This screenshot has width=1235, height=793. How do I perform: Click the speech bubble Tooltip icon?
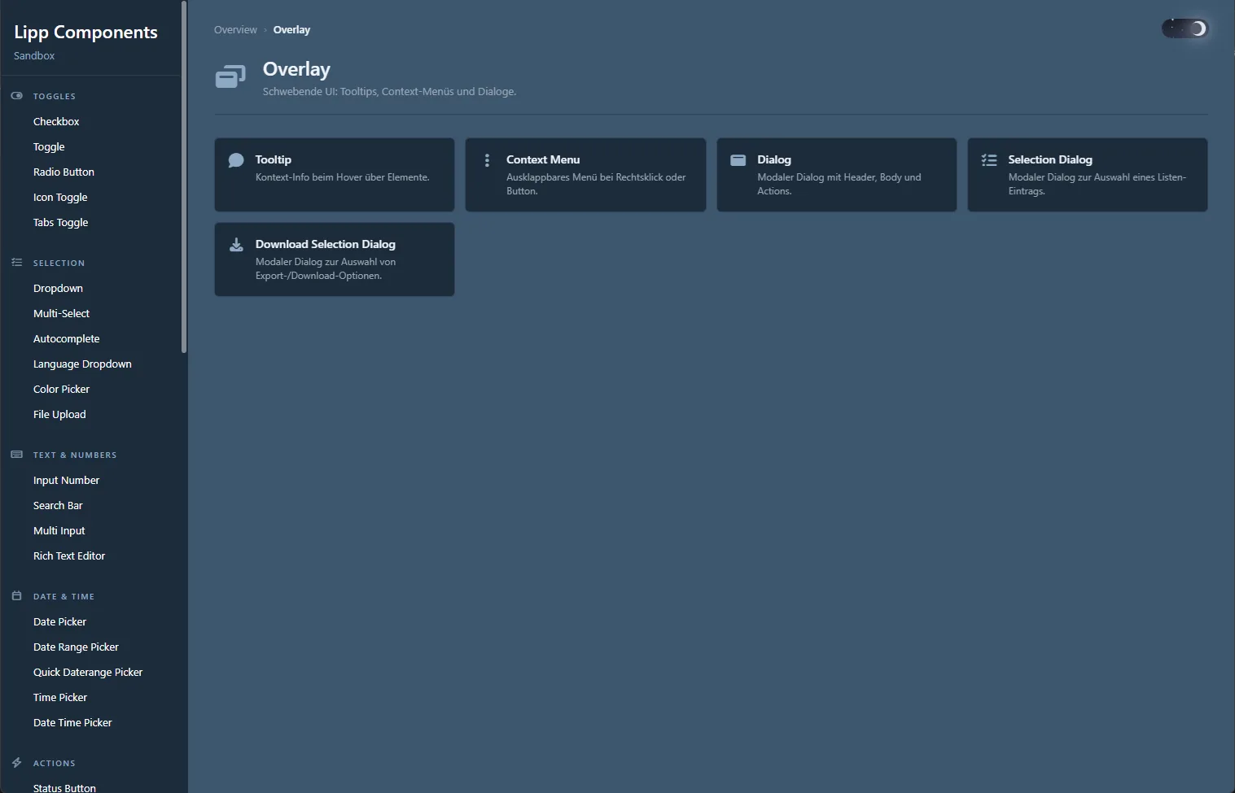[x=236, y=160]
